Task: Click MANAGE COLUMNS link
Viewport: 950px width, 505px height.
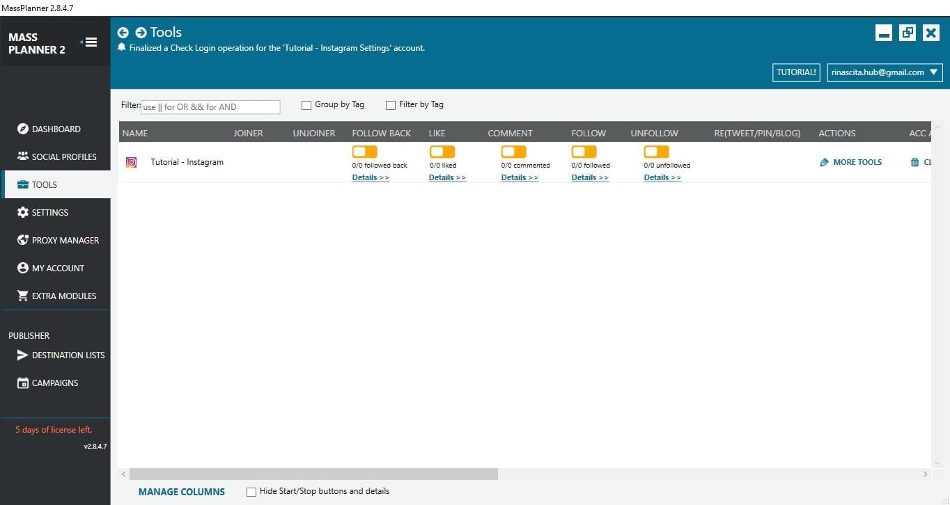Action: pyautogui.click(x=182, y=492)
